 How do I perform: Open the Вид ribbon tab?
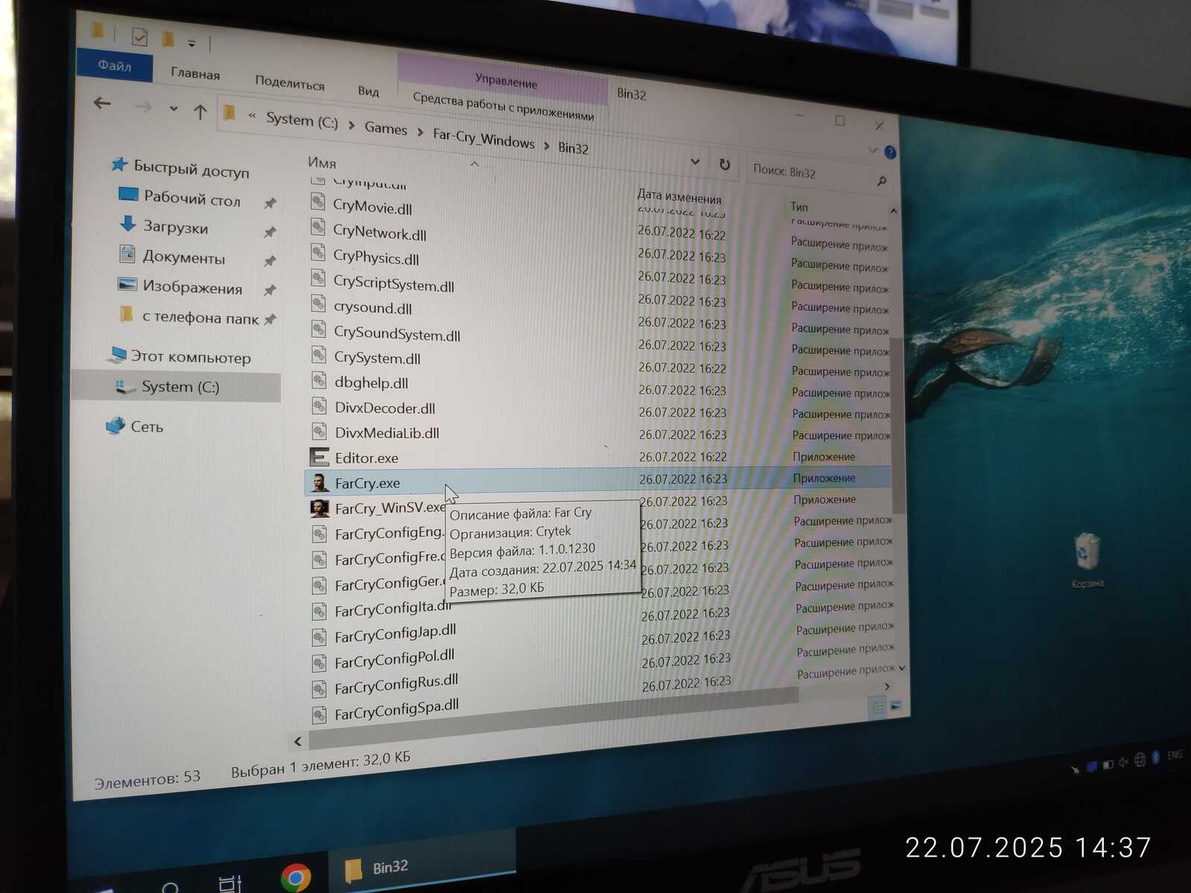coord(368,90)
